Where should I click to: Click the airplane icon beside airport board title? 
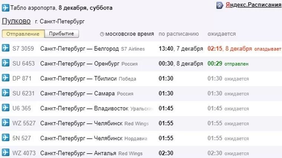6,8
